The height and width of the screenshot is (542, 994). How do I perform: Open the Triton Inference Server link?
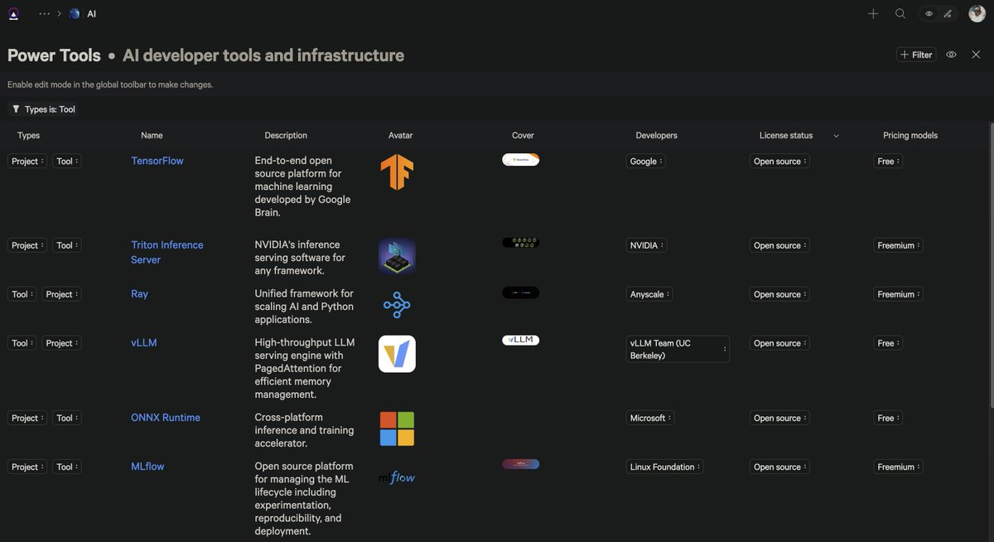(x=167, y=252)
